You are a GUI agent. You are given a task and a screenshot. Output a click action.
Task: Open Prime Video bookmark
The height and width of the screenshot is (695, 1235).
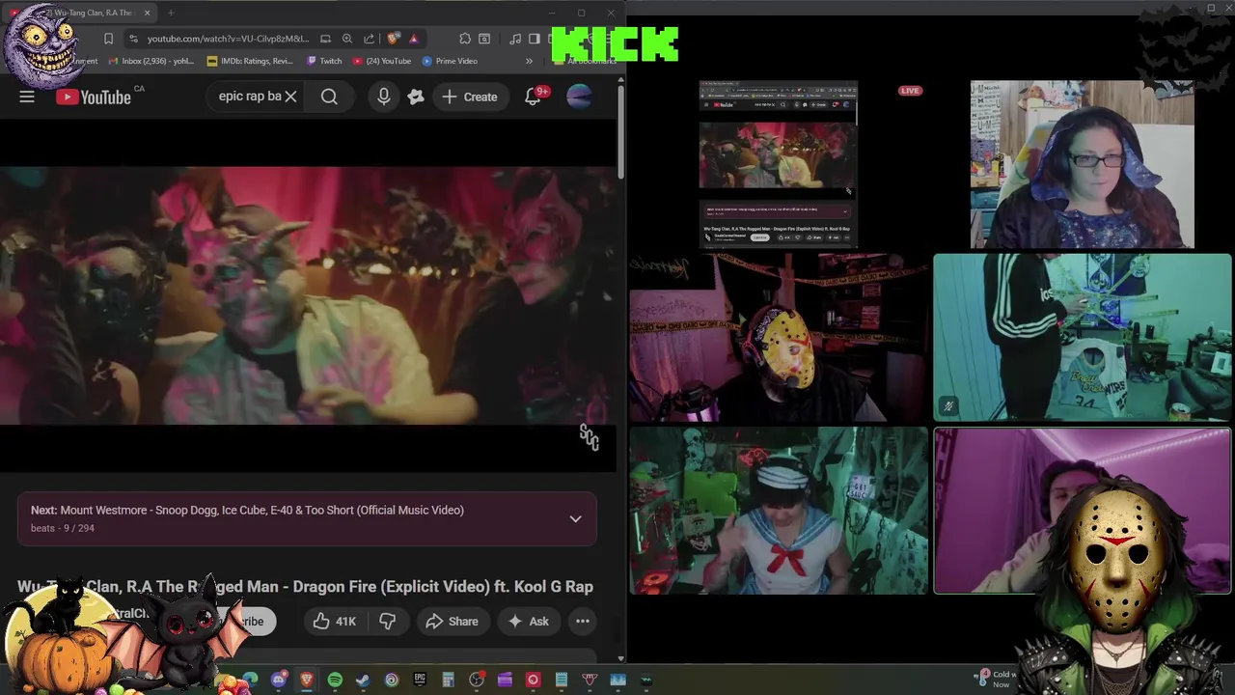click(450, 61)
